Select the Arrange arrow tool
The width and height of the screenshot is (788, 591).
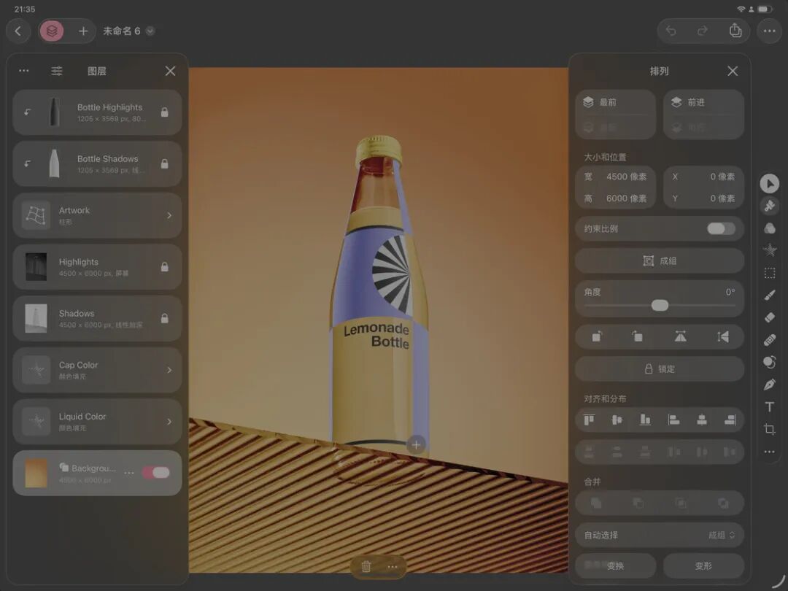(x=770, y=183)
